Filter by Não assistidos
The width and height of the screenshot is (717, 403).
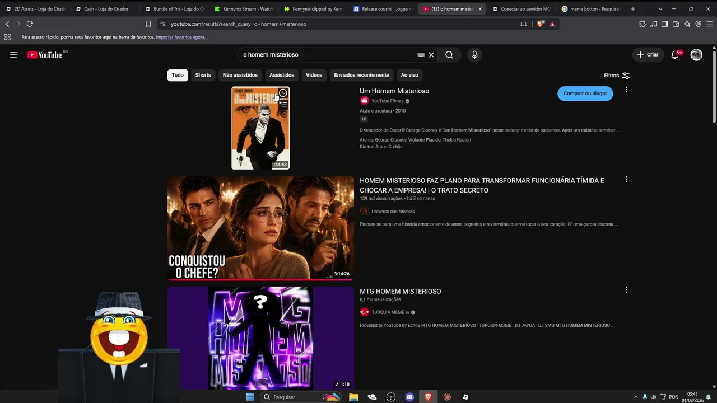pyautogui.click(x=240, y=75)
